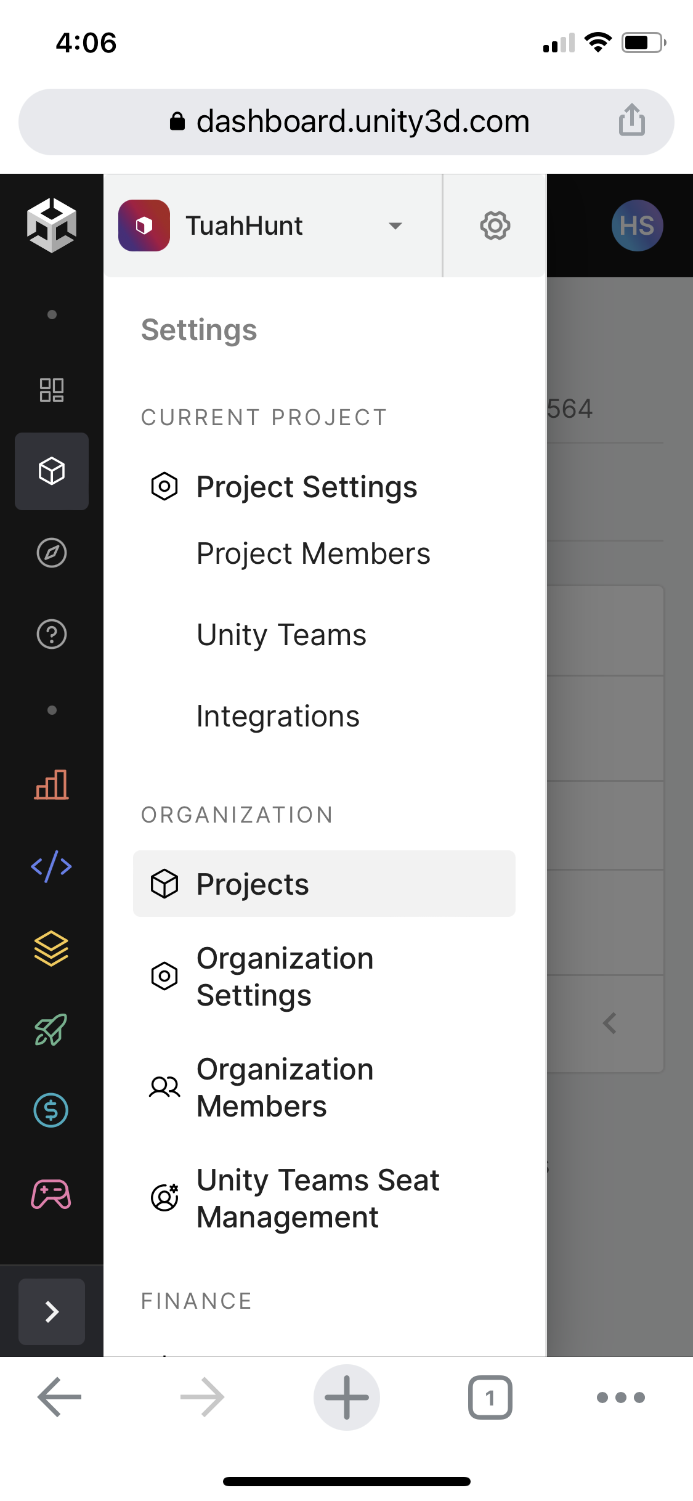Viewport: 693px width, 1501px height.
Task: Go to Project Members
Action: click(313, 553)
